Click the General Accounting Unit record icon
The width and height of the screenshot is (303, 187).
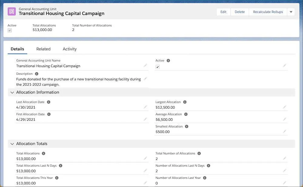point(12,11)
